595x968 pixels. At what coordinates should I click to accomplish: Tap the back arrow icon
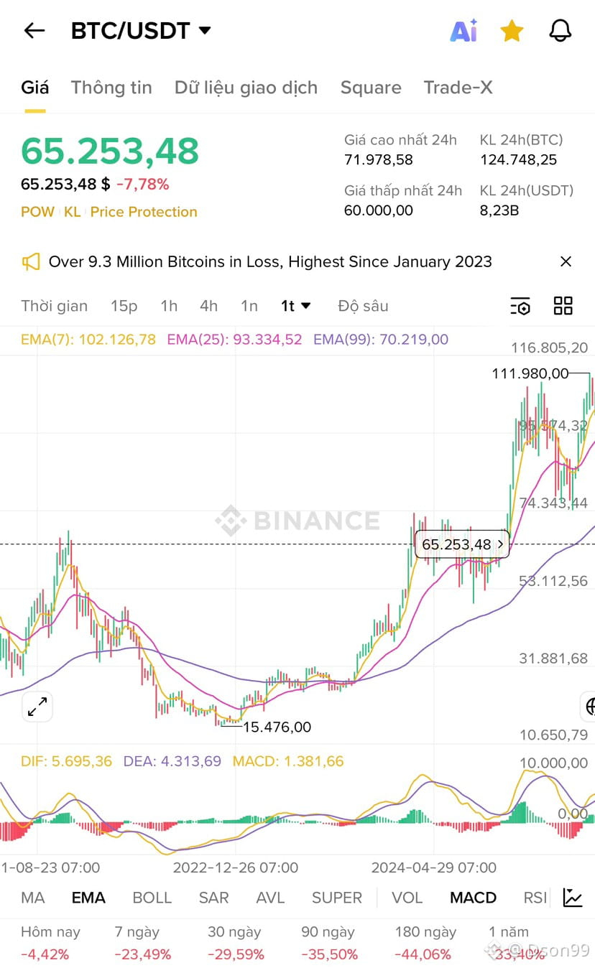pos(34,30)
